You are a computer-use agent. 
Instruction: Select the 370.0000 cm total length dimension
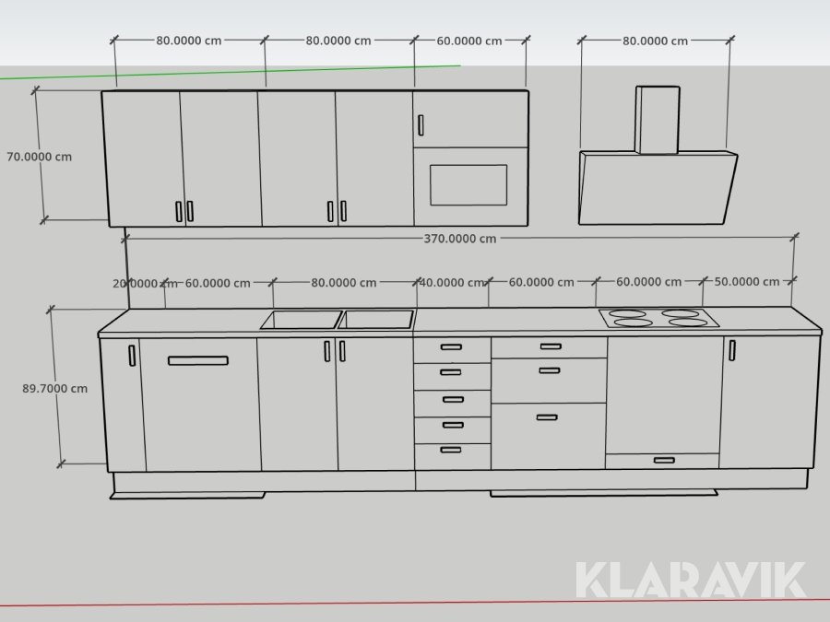click(x=459, y=239)
